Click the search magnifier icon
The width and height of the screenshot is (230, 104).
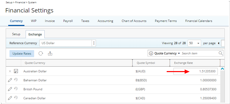point(221,53)
